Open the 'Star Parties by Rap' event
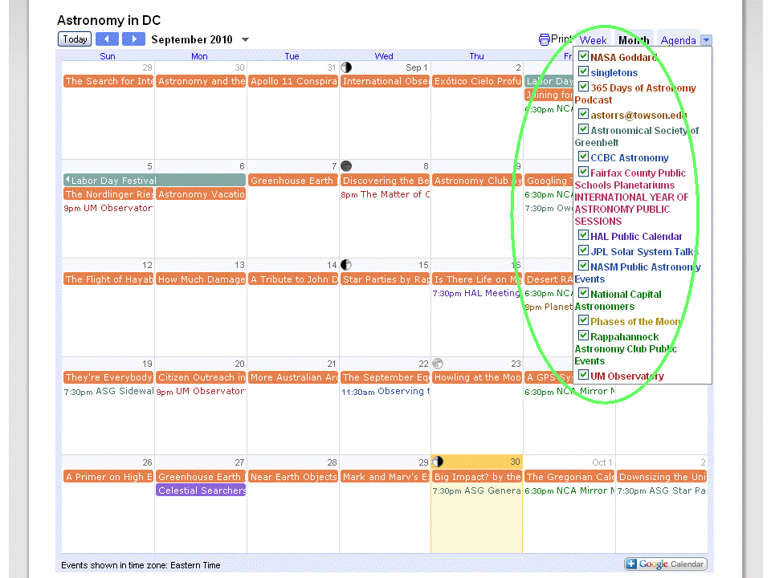 (385, 279)
